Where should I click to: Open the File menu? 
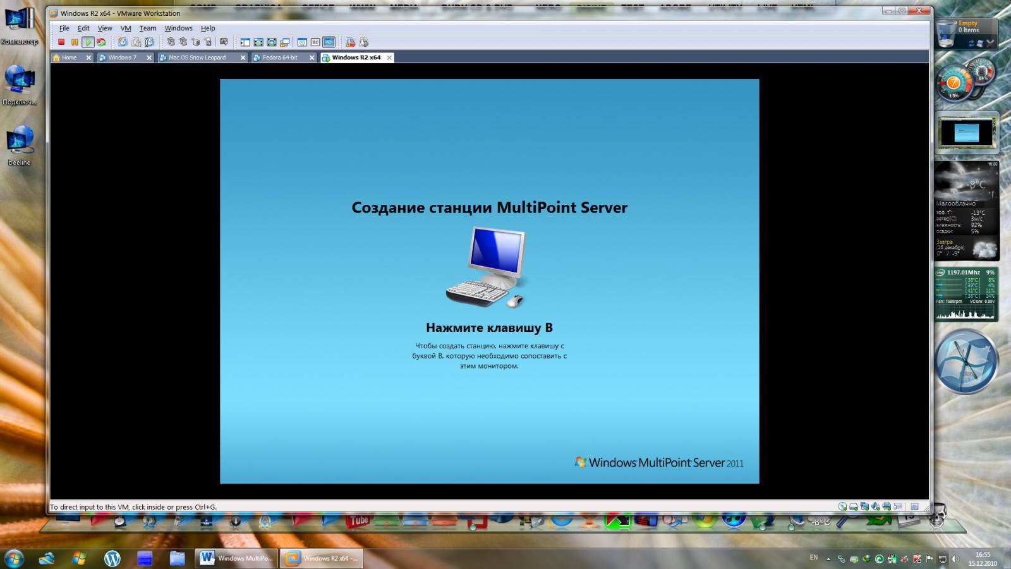[64, 28]
